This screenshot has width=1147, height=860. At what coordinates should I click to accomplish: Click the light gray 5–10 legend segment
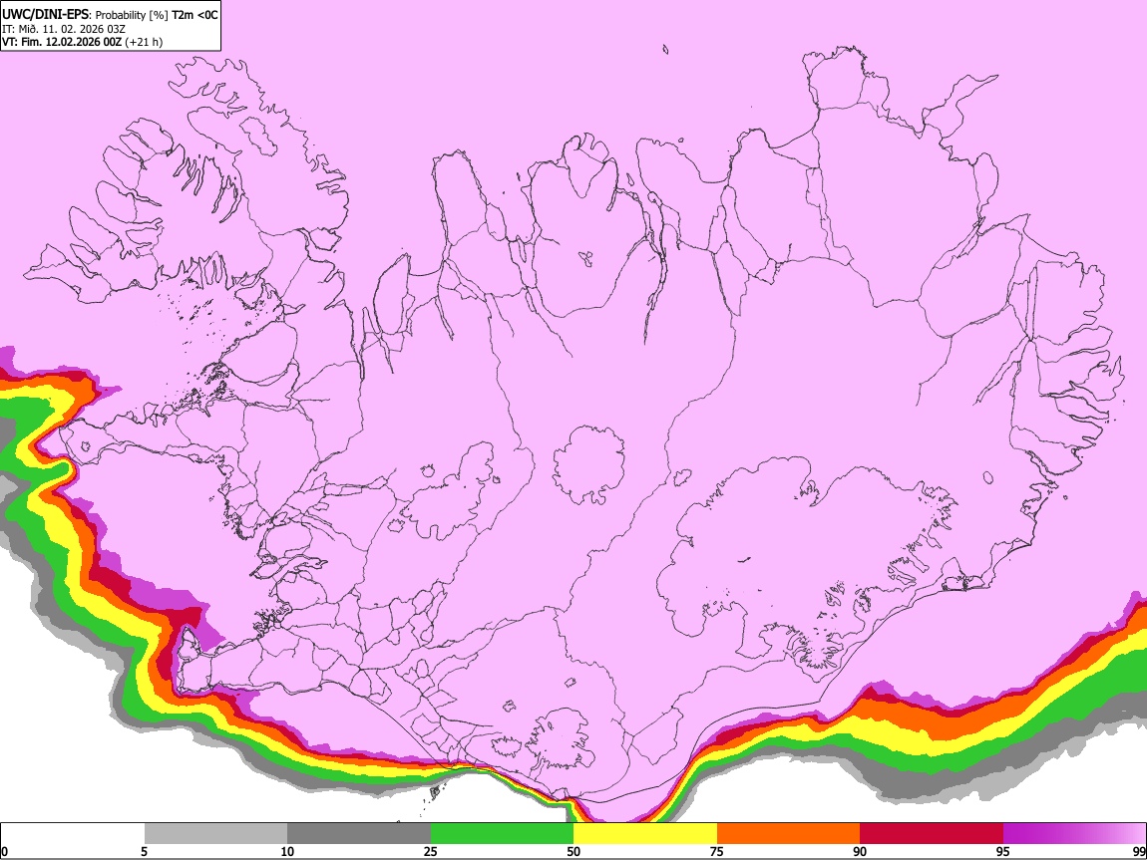click(x=215, y=833)
